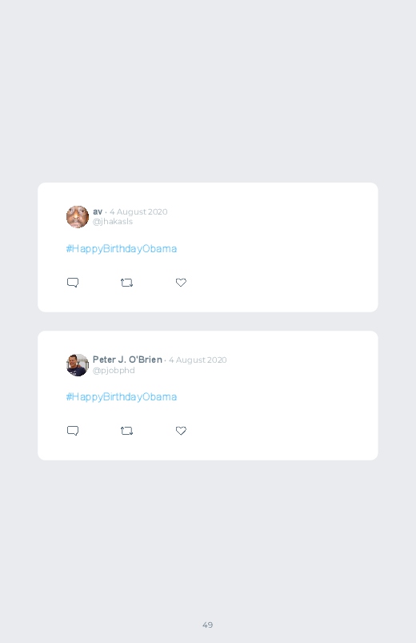Click page number 49 at bottom
The width and height of the screenshot is (416, 643).
[208, 625]
